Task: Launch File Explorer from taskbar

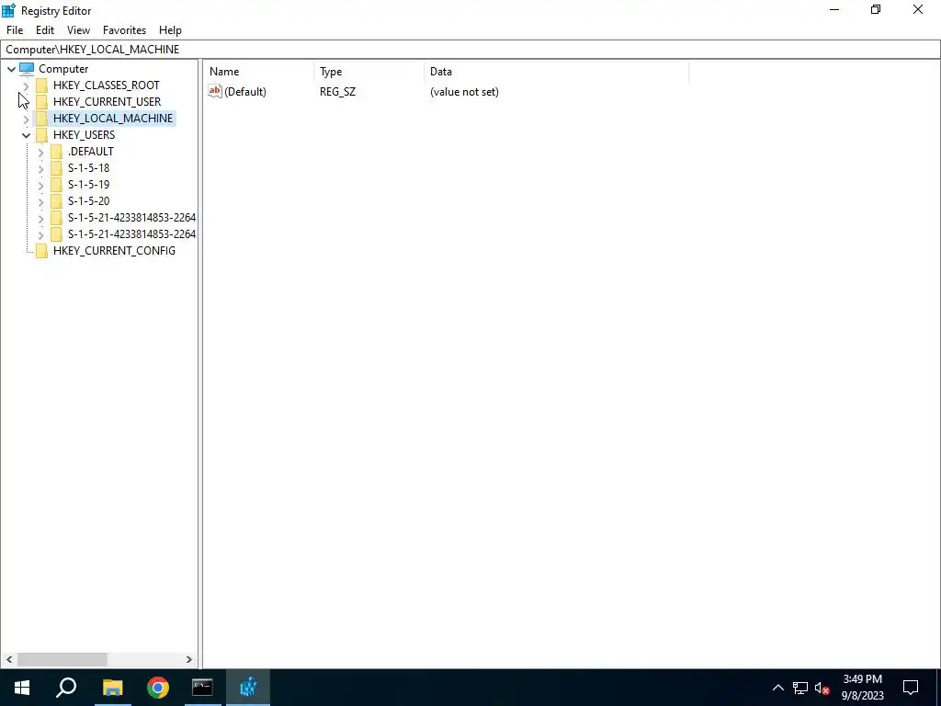Action: point(112,688)
